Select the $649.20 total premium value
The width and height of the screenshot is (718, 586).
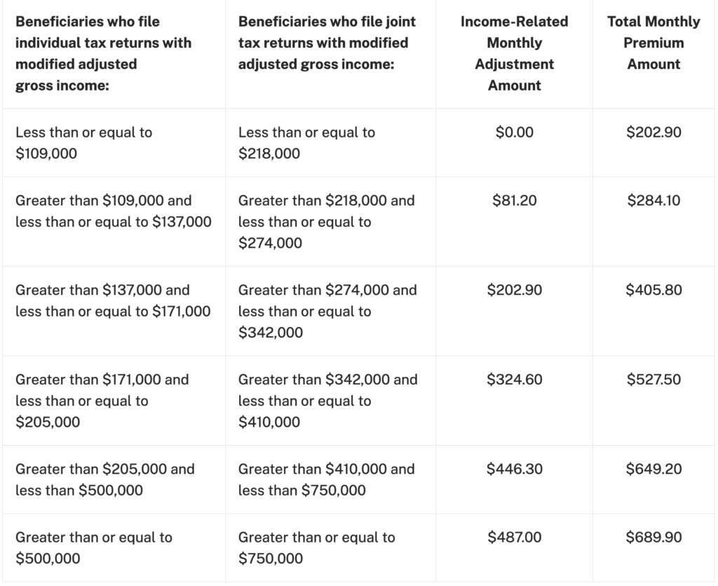coord(653,469)
